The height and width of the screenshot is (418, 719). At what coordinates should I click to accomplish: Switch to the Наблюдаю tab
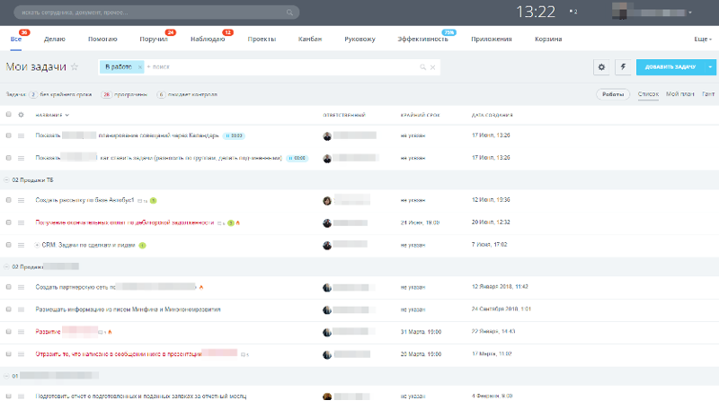click(208, 39)
